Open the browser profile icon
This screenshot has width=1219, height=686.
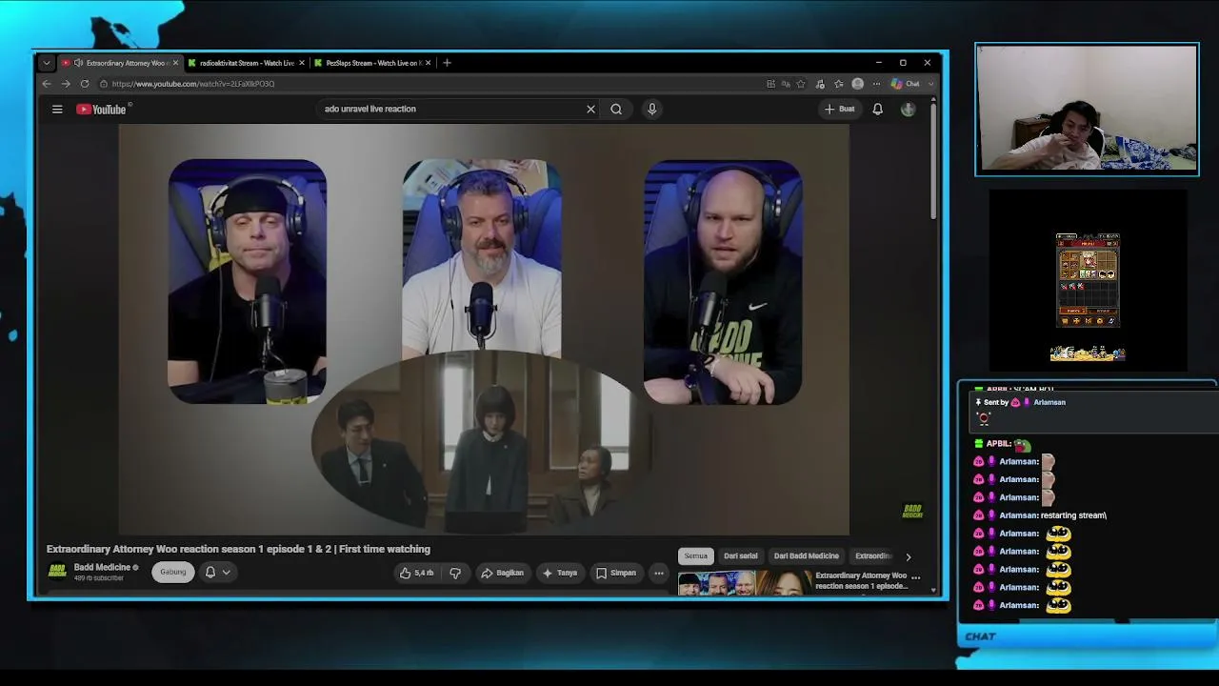coord(857,84)
